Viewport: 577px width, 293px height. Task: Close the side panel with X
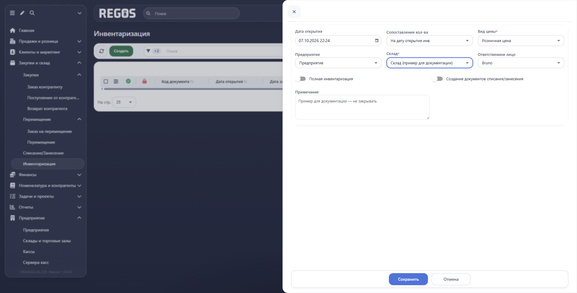(x=294, y=12)
